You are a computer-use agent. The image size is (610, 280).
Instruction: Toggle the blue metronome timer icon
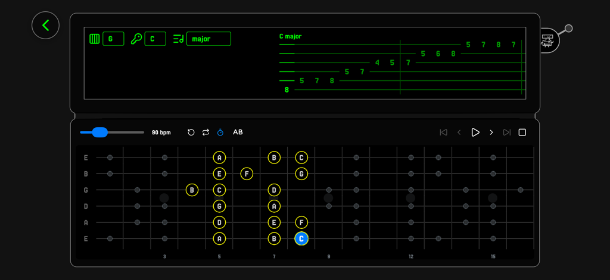point(220,133)
